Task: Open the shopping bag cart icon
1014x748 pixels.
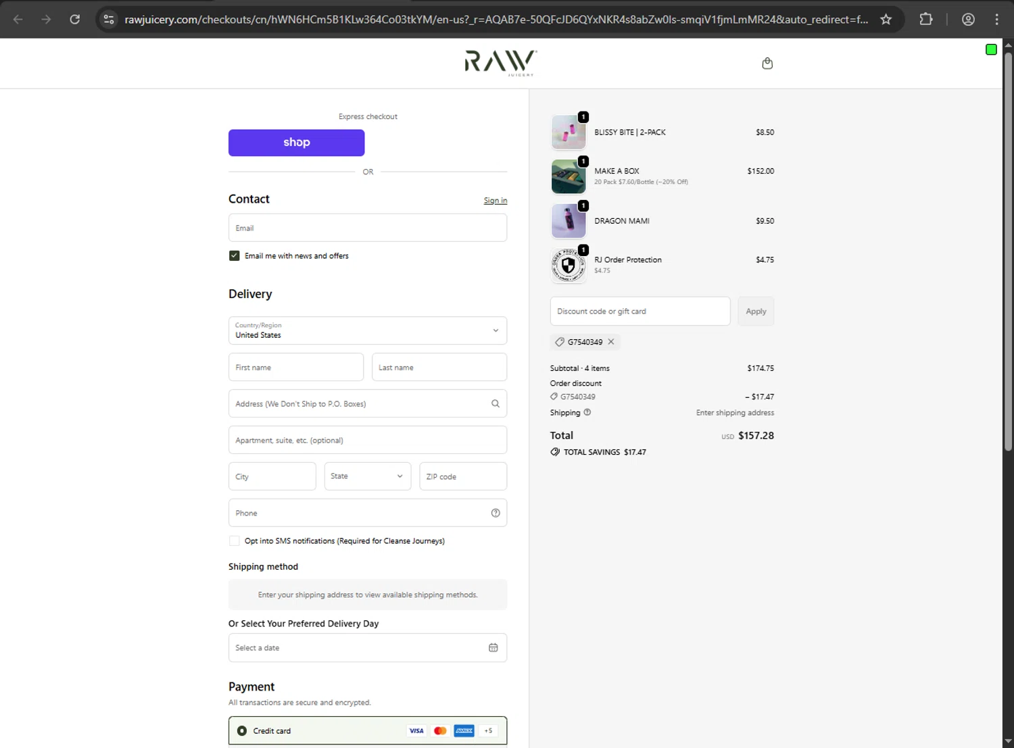Action: point(767,63)
